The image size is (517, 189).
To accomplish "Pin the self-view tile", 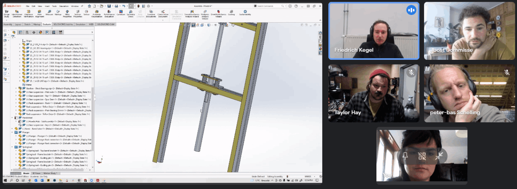I will coord(405,157).
